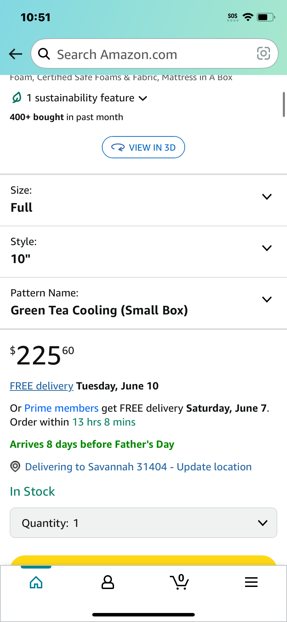The width and height of the screenshot is (287, 622).
Task: Tap the search magnifier icon
Action: pos(44,54)
